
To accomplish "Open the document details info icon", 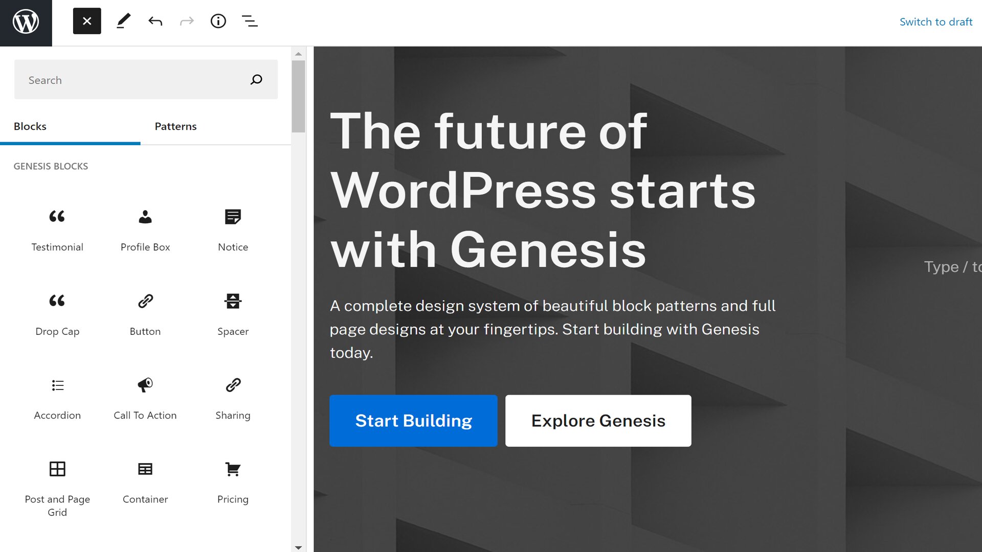I will click(x=218, y=21).
